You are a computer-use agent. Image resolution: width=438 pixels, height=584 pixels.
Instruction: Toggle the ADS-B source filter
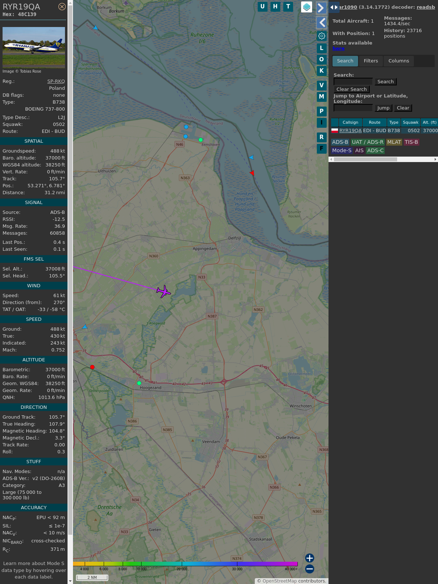(x=340, y=142)
